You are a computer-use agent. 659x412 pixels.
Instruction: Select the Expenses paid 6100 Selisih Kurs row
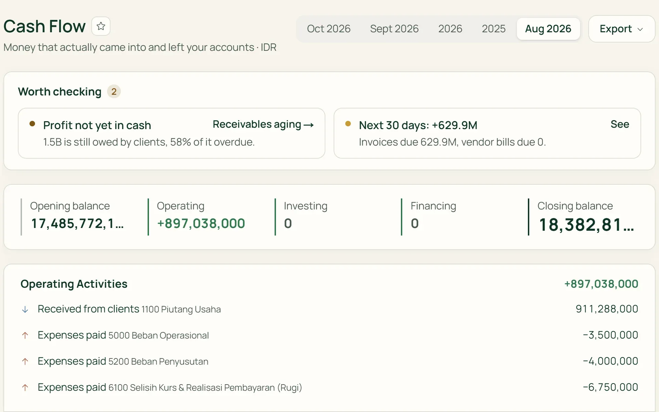(x=329, y=387)
